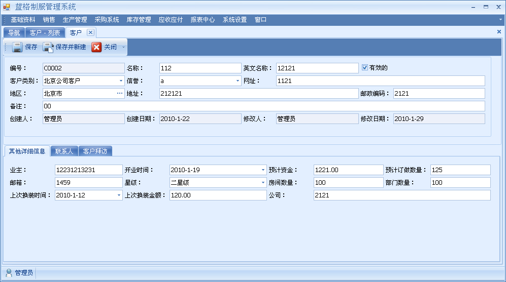
Task: Open the 星级 dropdown
Action: coord(263,183)
